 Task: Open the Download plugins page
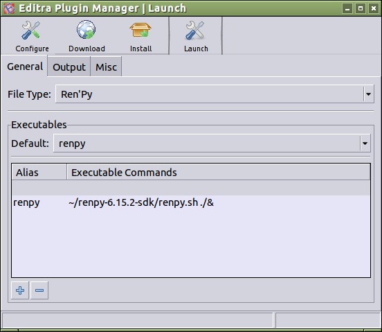tap(87, 37)
